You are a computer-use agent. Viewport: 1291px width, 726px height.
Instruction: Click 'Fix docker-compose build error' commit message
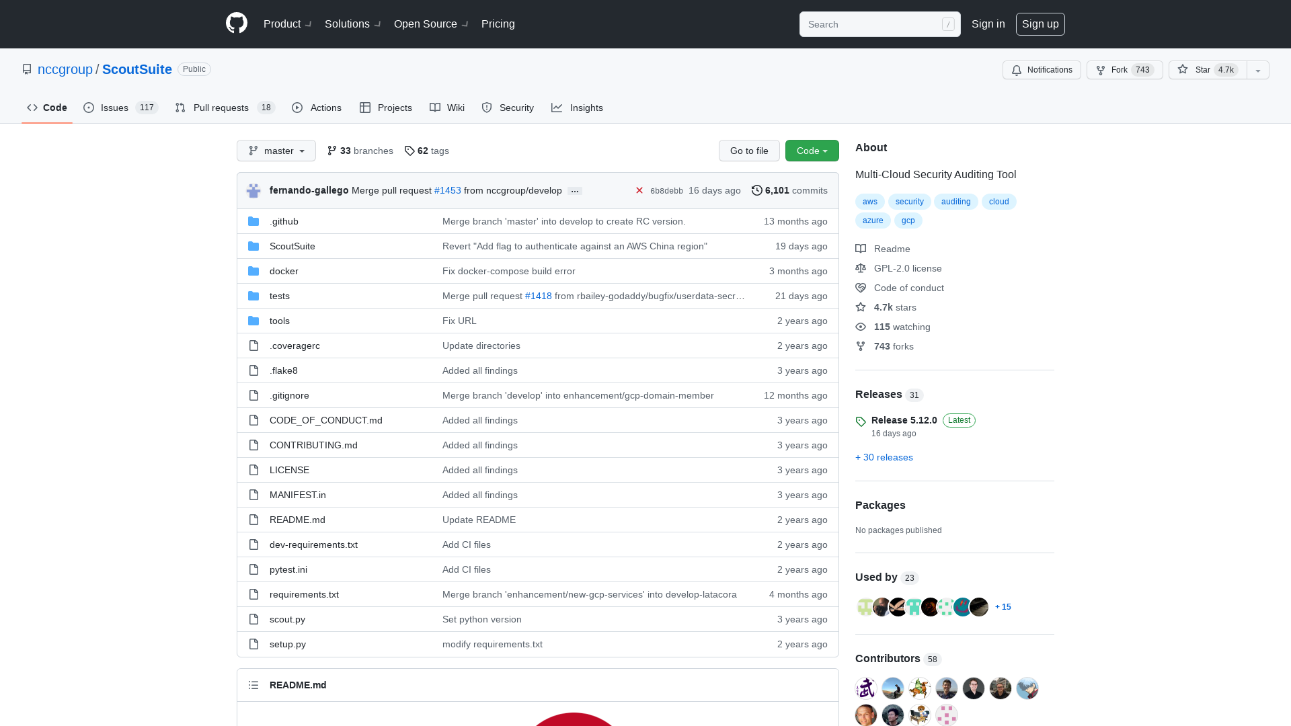click(x=509, y=271)
